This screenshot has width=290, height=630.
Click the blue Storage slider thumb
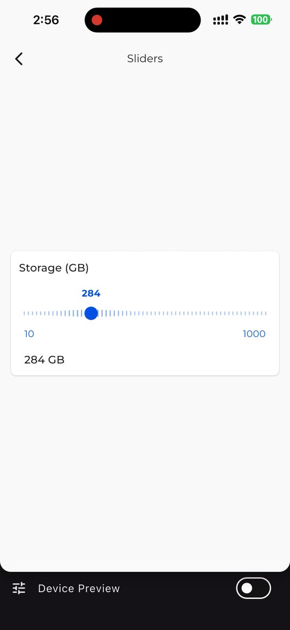(x=91, y=313)
